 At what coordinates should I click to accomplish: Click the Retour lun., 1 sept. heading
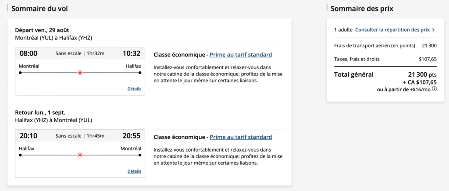(x=40, y=112)
